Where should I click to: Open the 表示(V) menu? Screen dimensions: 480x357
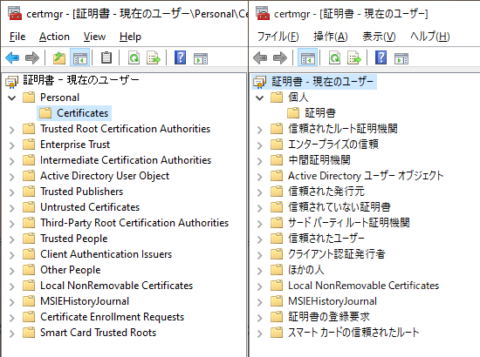tap(379, 37)
